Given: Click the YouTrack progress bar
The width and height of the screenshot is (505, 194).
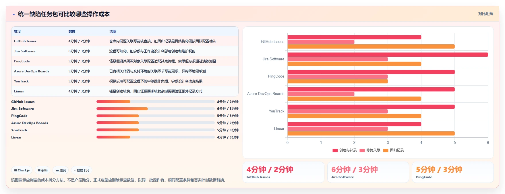Looking at the screenshot, I should tap(155, 130).
